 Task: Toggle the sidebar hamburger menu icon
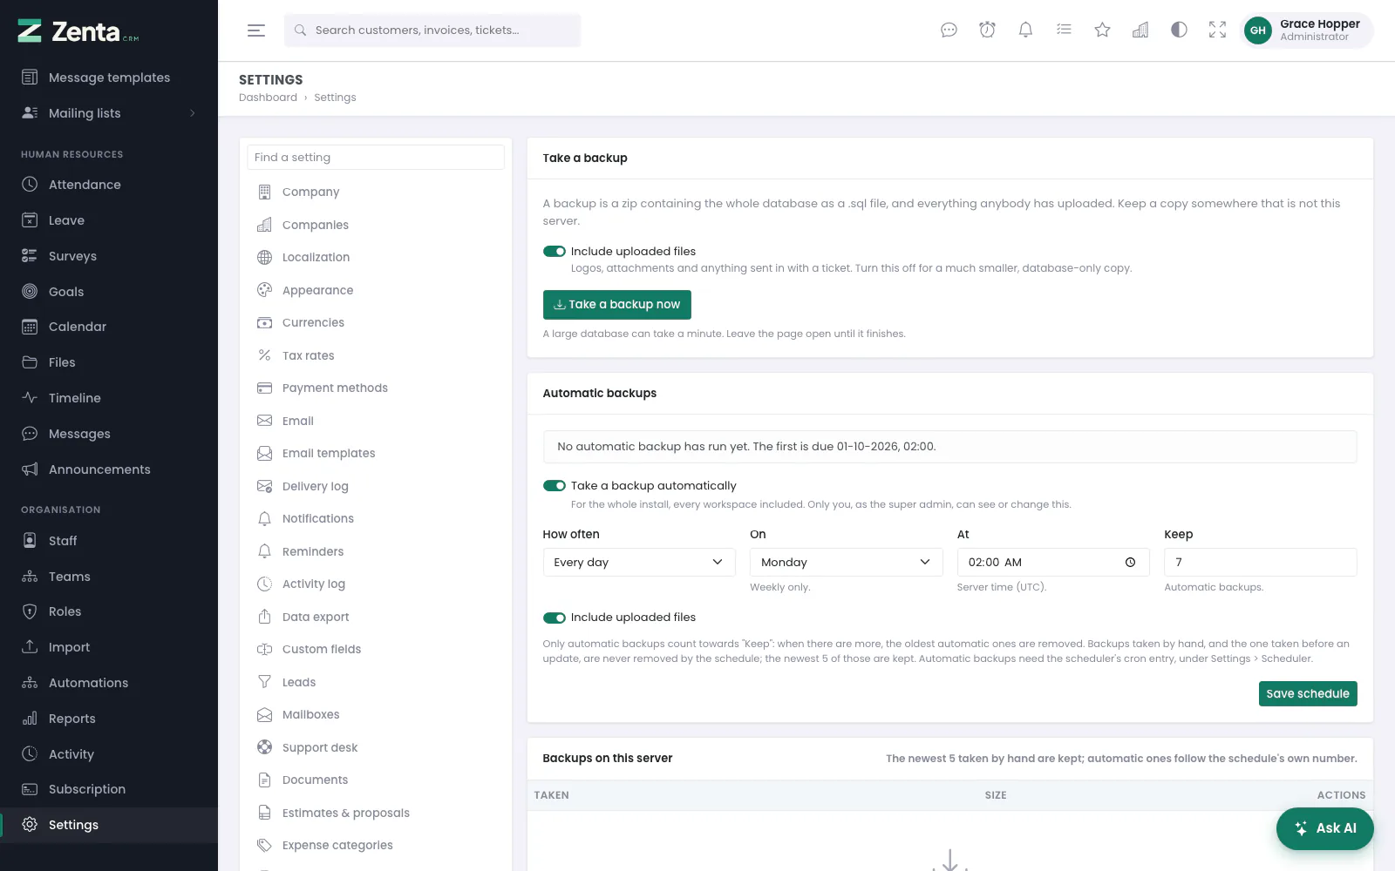pos(255,30)
